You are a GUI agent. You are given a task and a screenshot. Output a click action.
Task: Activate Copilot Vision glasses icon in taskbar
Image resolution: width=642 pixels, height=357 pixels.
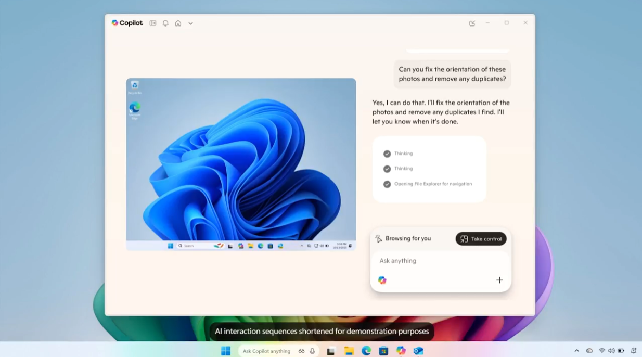click(301, 351)
